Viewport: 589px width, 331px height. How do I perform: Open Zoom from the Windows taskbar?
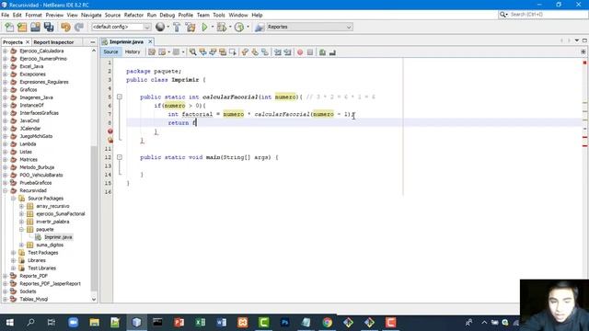[73, 323]
